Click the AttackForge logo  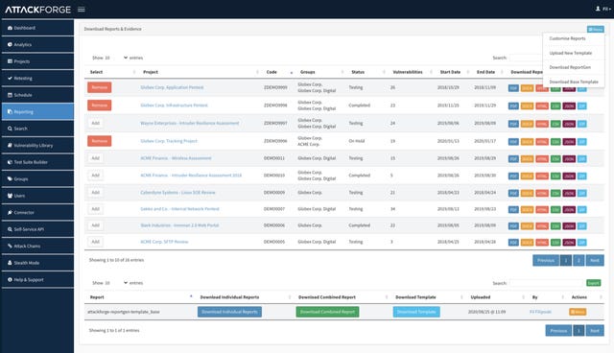[x=38, y=10]
